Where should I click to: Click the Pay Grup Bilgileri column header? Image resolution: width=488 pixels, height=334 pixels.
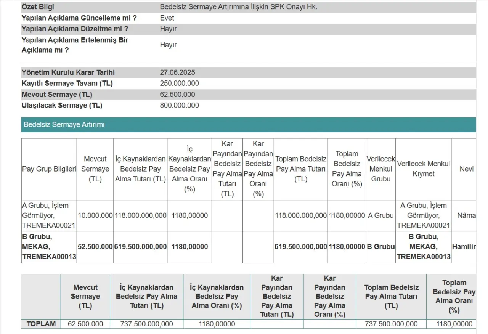point(49,169)
